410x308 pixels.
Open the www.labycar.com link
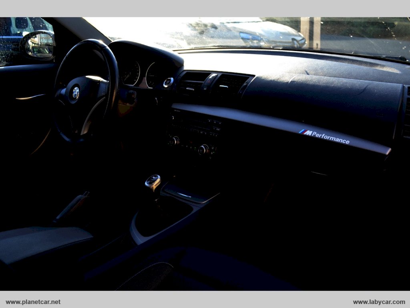point(379,302)
